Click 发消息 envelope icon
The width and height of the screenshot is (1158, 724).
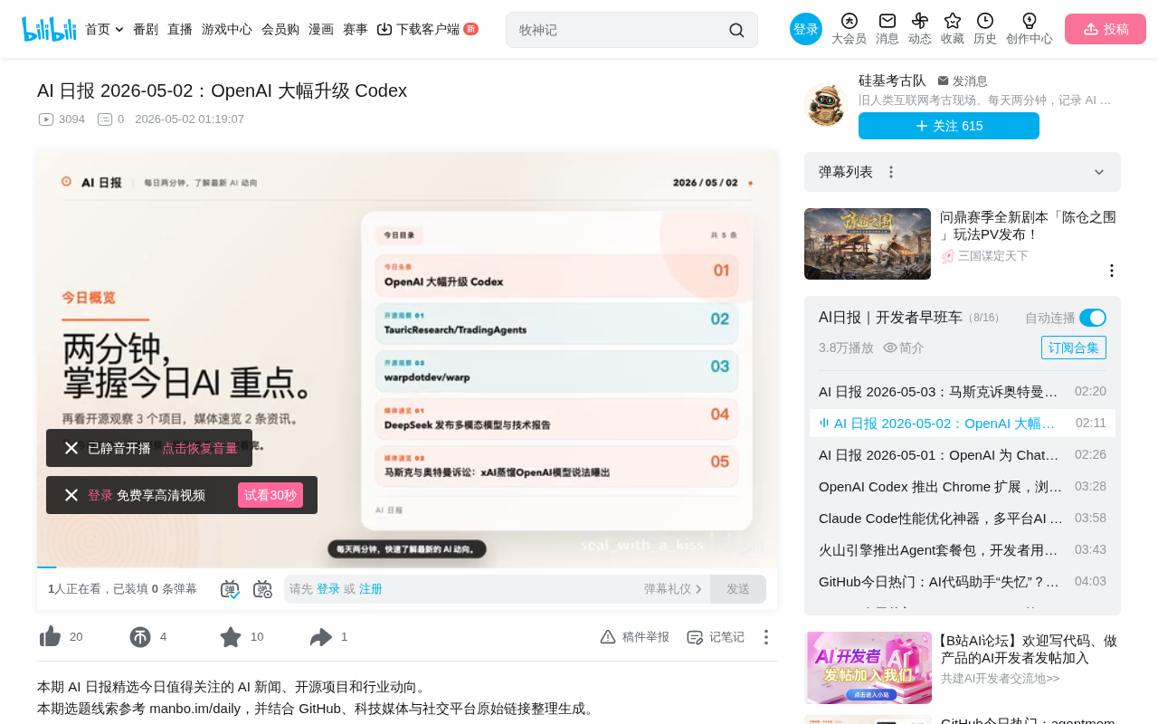pos(943,81)
